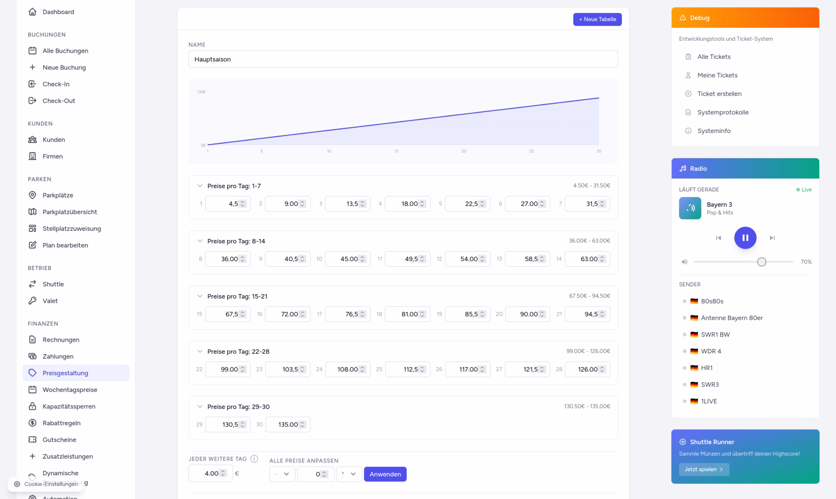Screen dimensions: 836x499
Task: Open Rabattregeln from the sidebar
Action: coord(76,423)
